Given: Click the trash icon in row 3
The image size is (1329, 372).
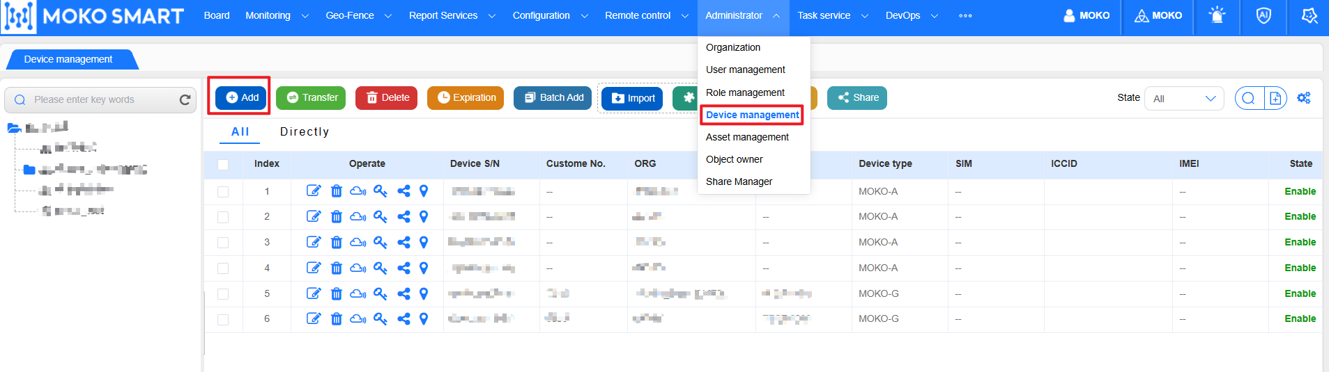Looking at the screenshot, I should (337, 243).
